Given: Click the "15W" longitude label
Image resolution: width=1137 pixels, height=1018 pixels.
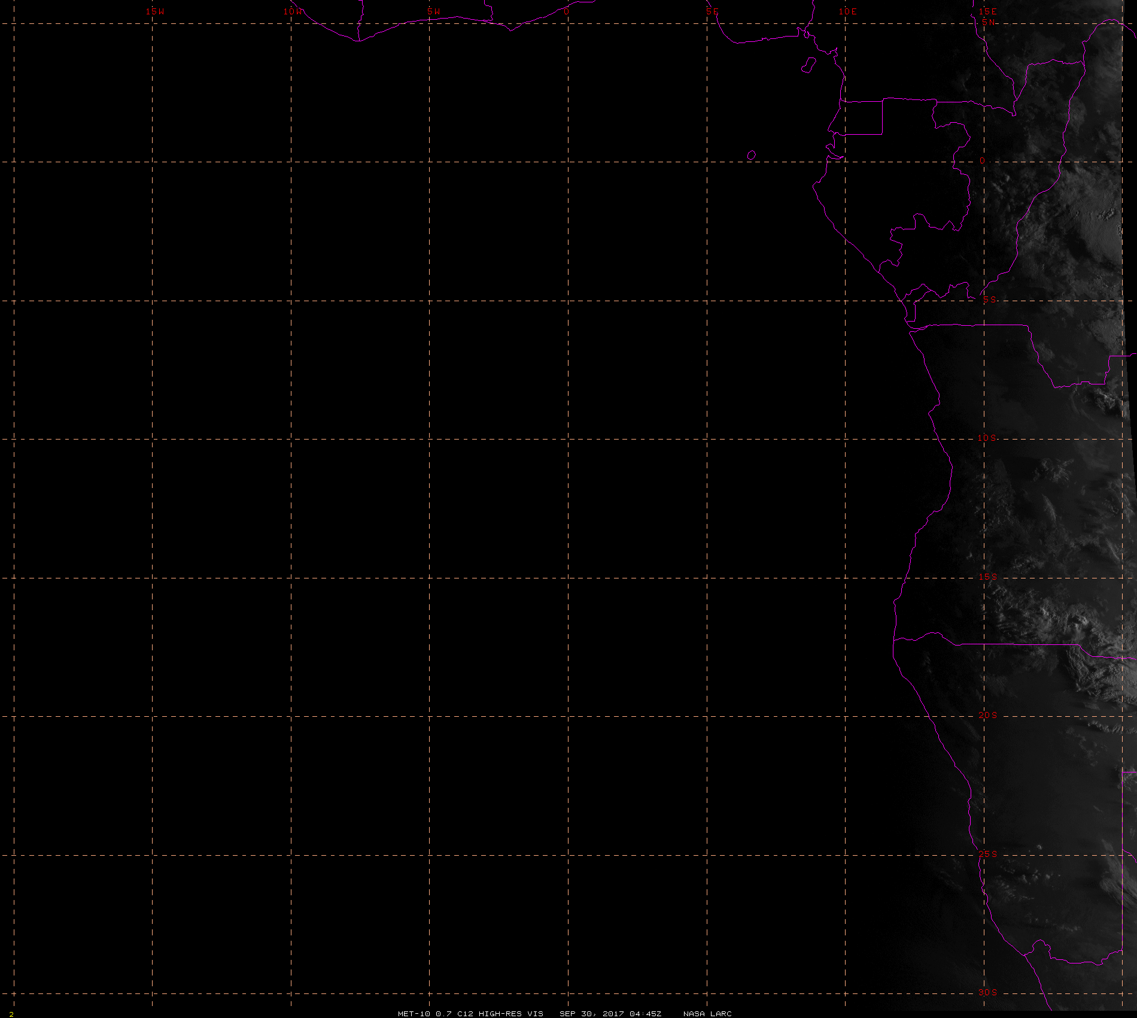Looking at the screenshot, I should pos(155,11).
